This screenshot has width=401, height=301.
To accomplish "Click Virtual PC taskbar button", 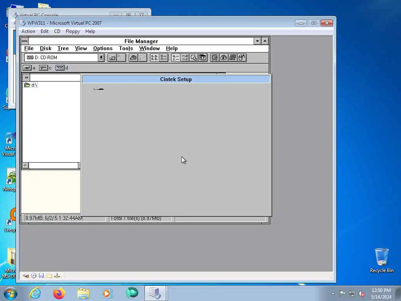I will coord(156,293).
